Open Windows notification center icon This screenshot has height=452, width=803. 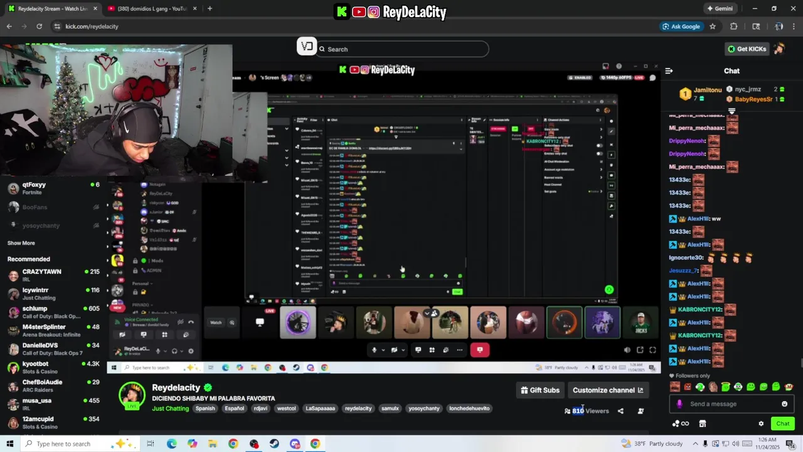pos(790,444)
